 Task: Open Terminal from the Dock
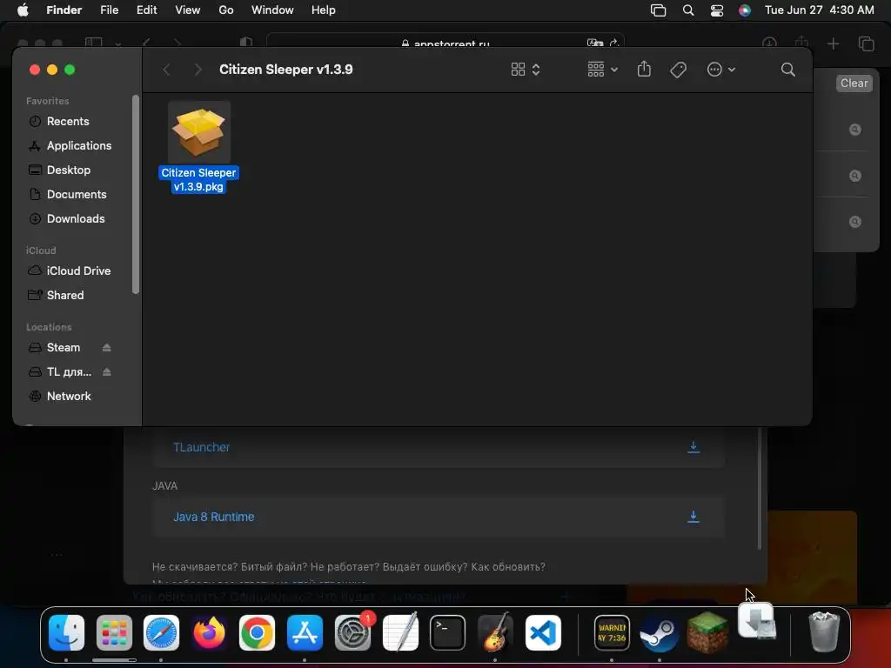[448, 633]
